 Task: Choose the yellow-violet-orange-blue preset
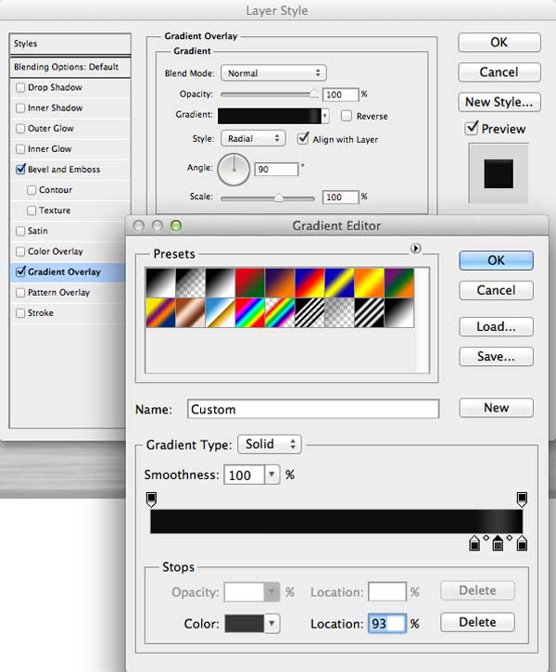click(x=160, y=313)
